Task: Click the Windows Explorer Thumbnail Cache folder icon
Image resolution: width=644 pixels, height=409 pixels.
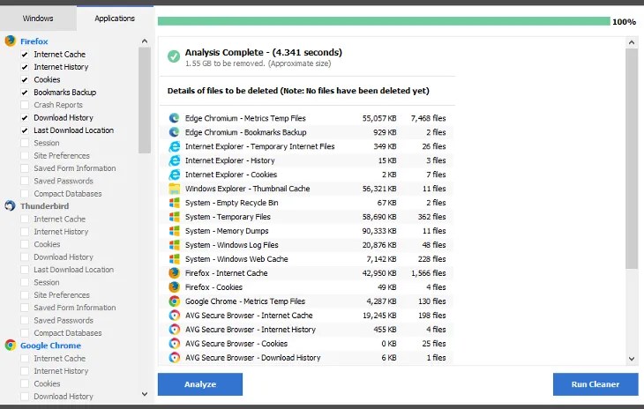Action: click(174, 189)
